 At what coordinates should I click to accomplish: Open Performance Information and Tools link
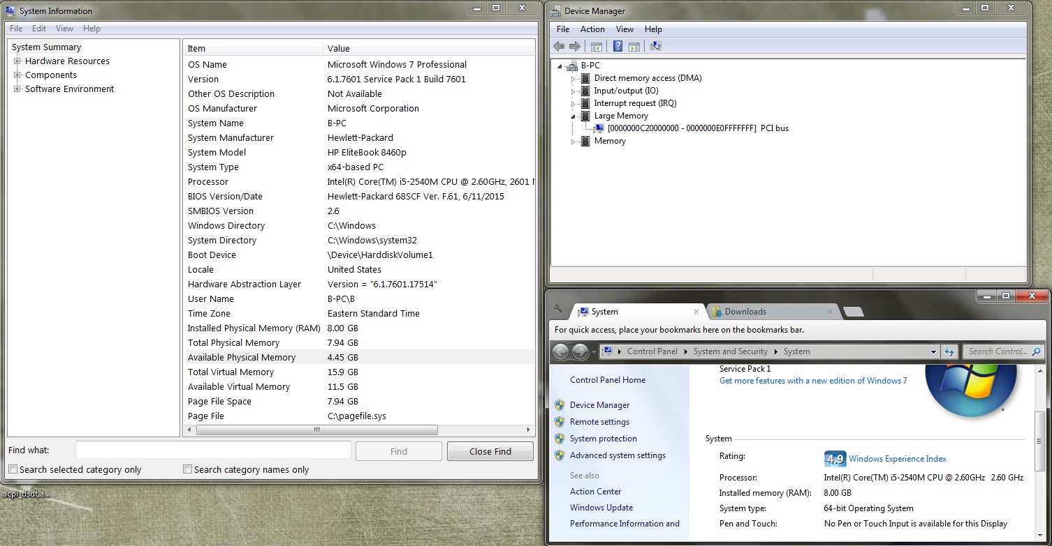(x=624, y=524)
